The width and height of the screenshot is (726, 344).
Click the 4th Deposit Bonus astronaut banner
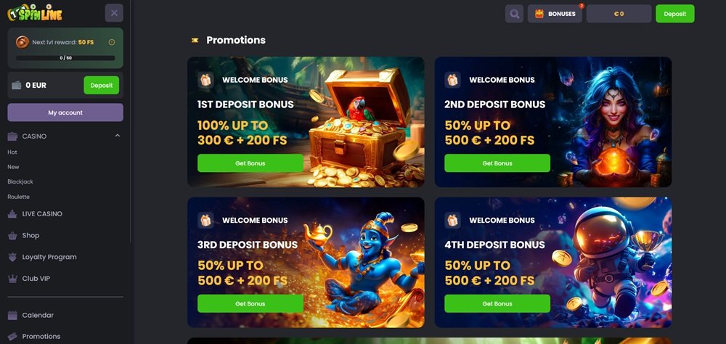[x=552, y=263]
